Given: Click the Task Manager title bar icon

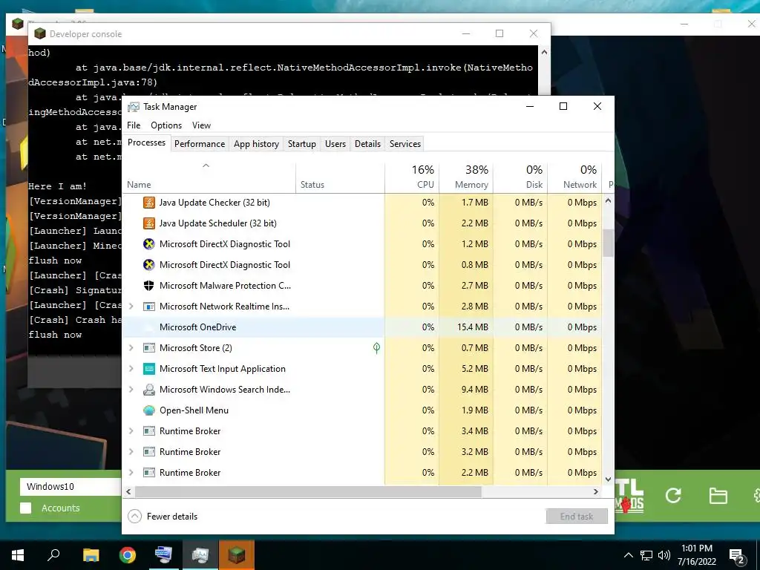Looking at the screenshot, I should (x=134, y=107).
